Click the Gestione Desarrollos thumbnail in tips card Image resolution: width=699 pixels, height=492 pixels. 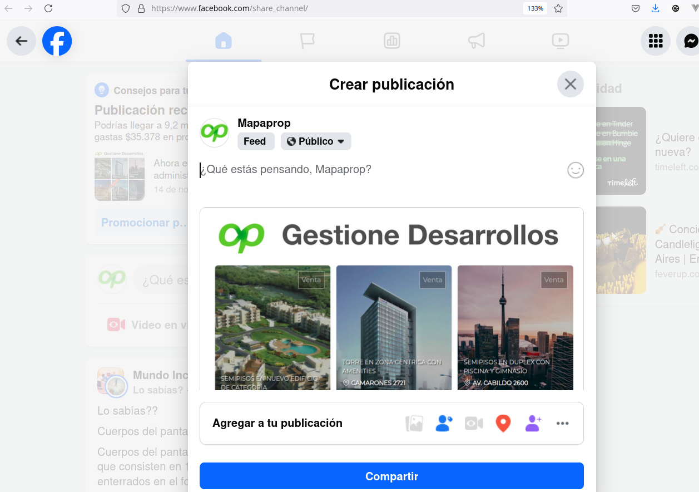(120, 175)
